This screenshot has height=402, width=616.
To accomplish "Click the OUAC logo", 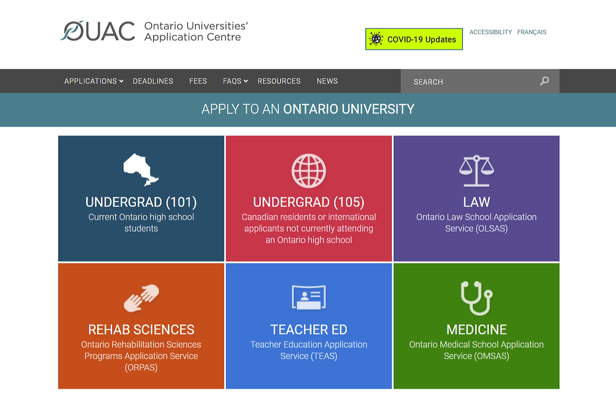I will coord(98,31).
